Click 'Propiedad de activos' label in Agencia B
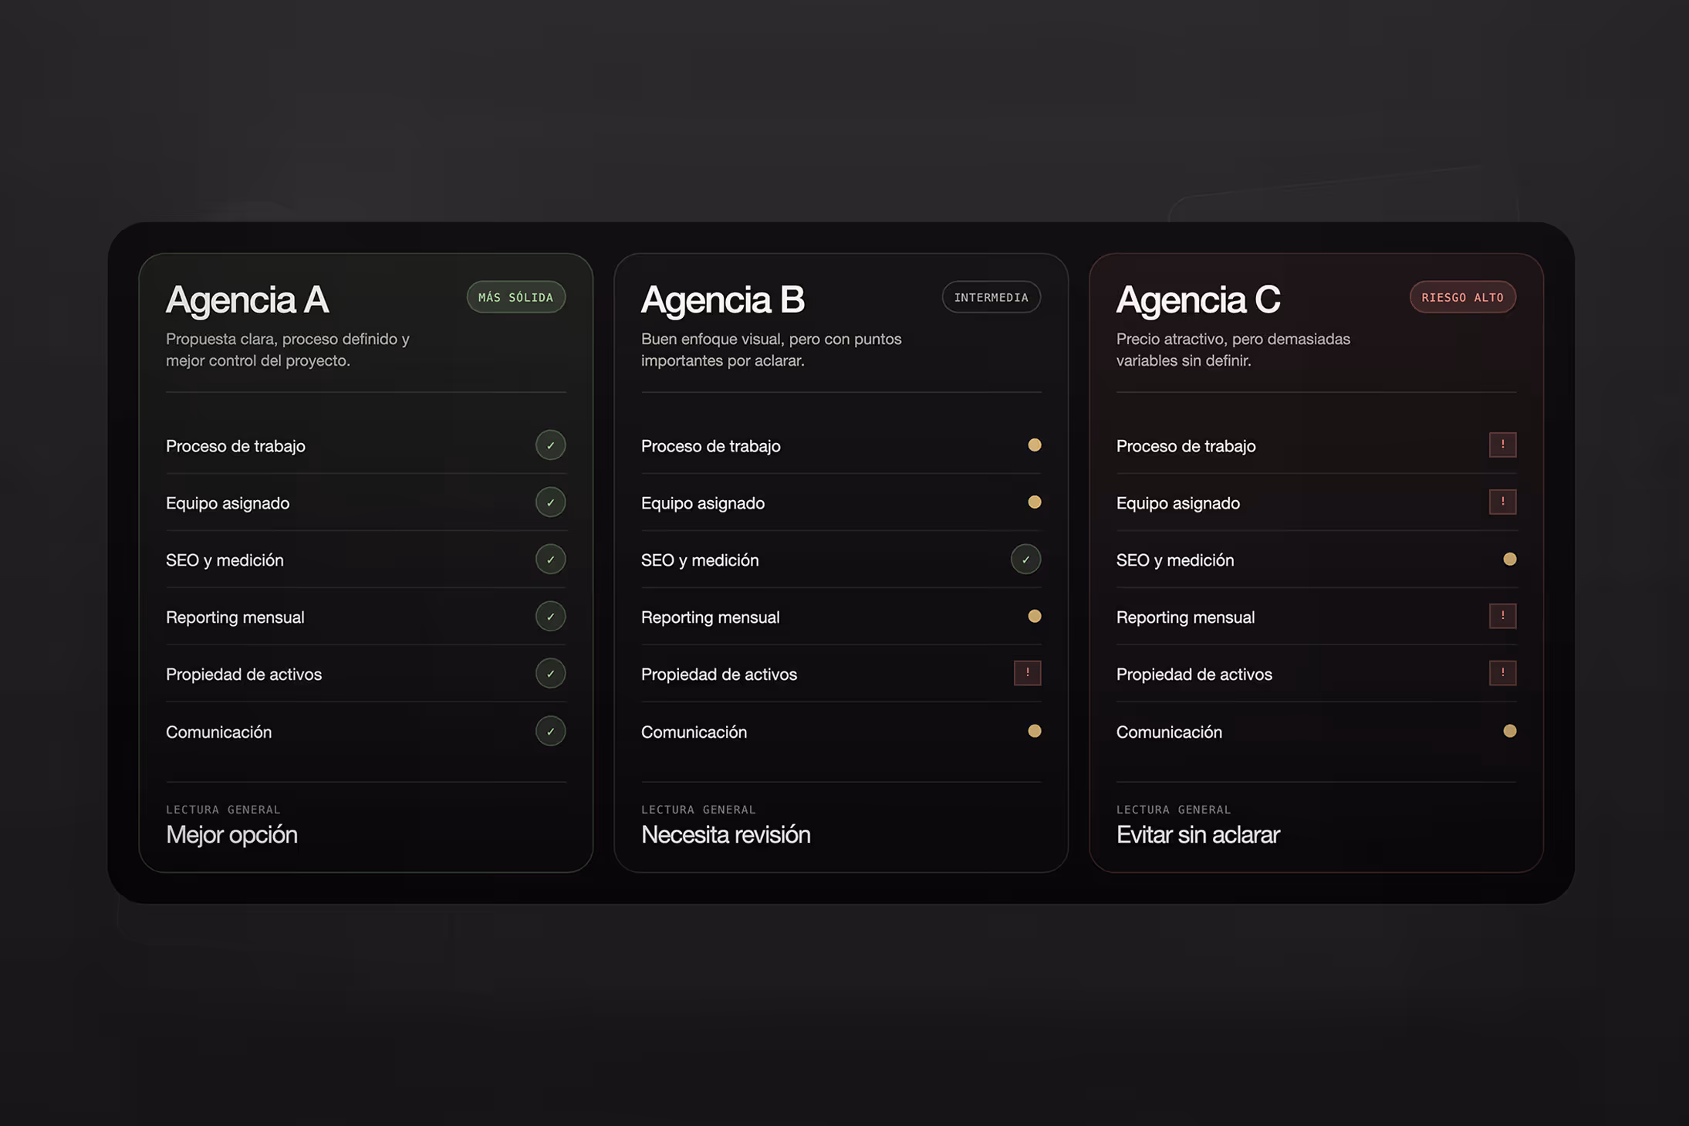The height and width of the screenshot is (1126, 1689). click(719, 675)
